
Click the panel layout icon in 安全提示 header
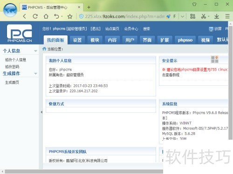click(x=215, y=59)
